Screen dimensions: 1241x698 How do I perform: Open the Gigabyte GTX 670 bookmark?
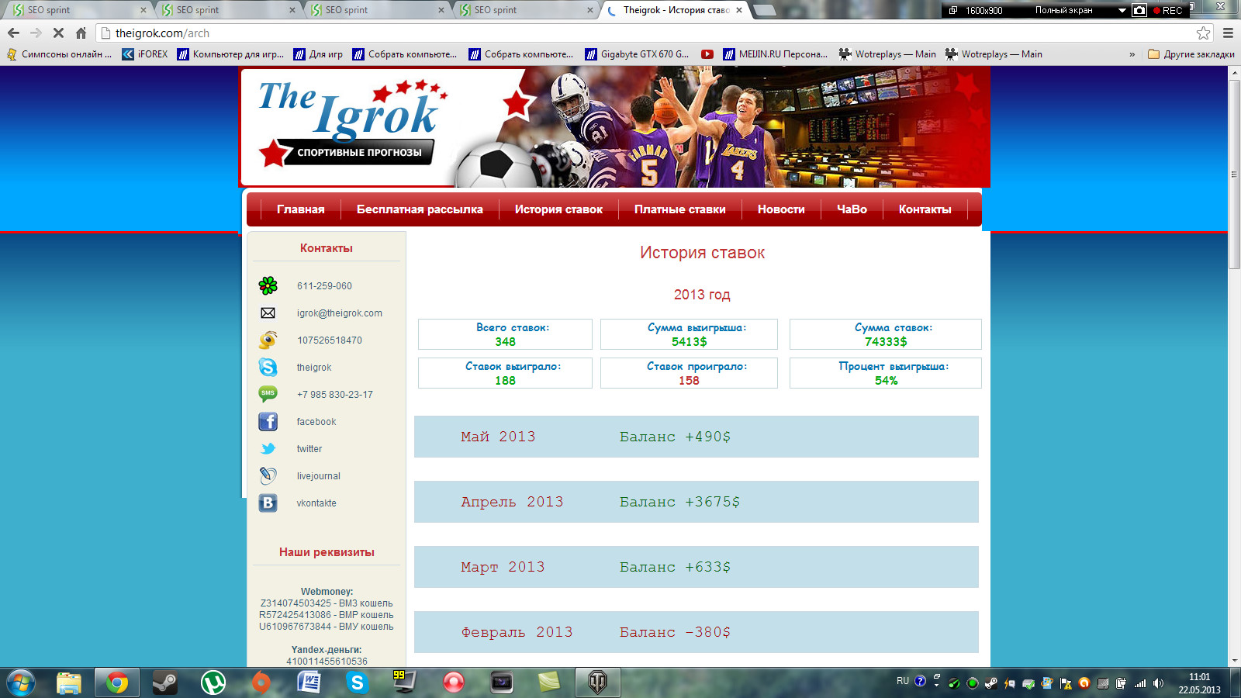(x=637, y=54)
